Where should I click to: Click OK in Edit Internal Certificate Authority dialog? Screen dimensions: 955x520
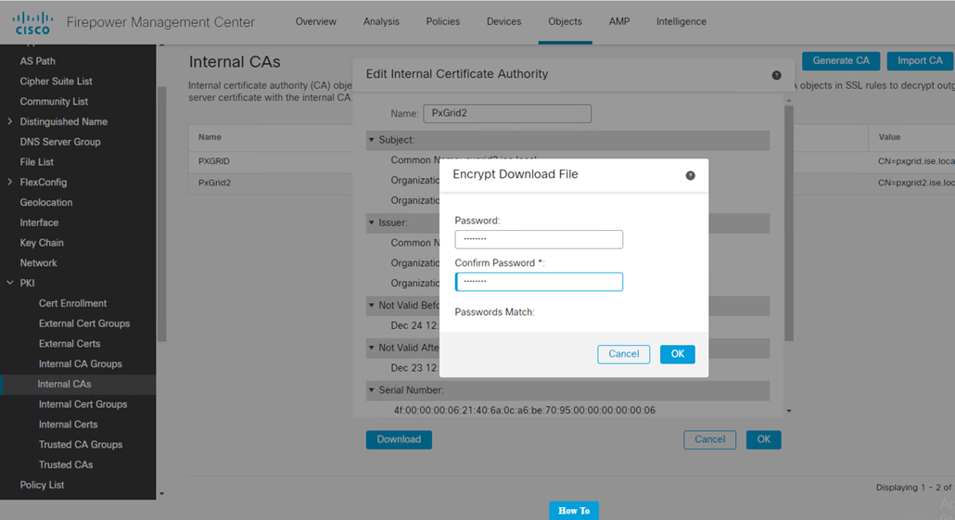click(764, 439)
